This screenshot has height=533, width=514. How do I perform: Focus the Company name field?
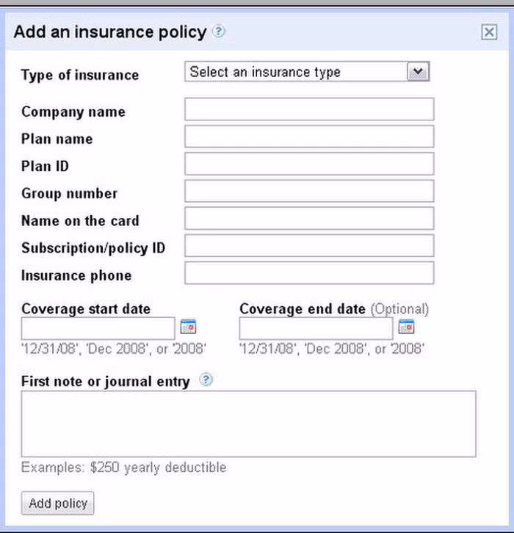click(x=309, y=109)
